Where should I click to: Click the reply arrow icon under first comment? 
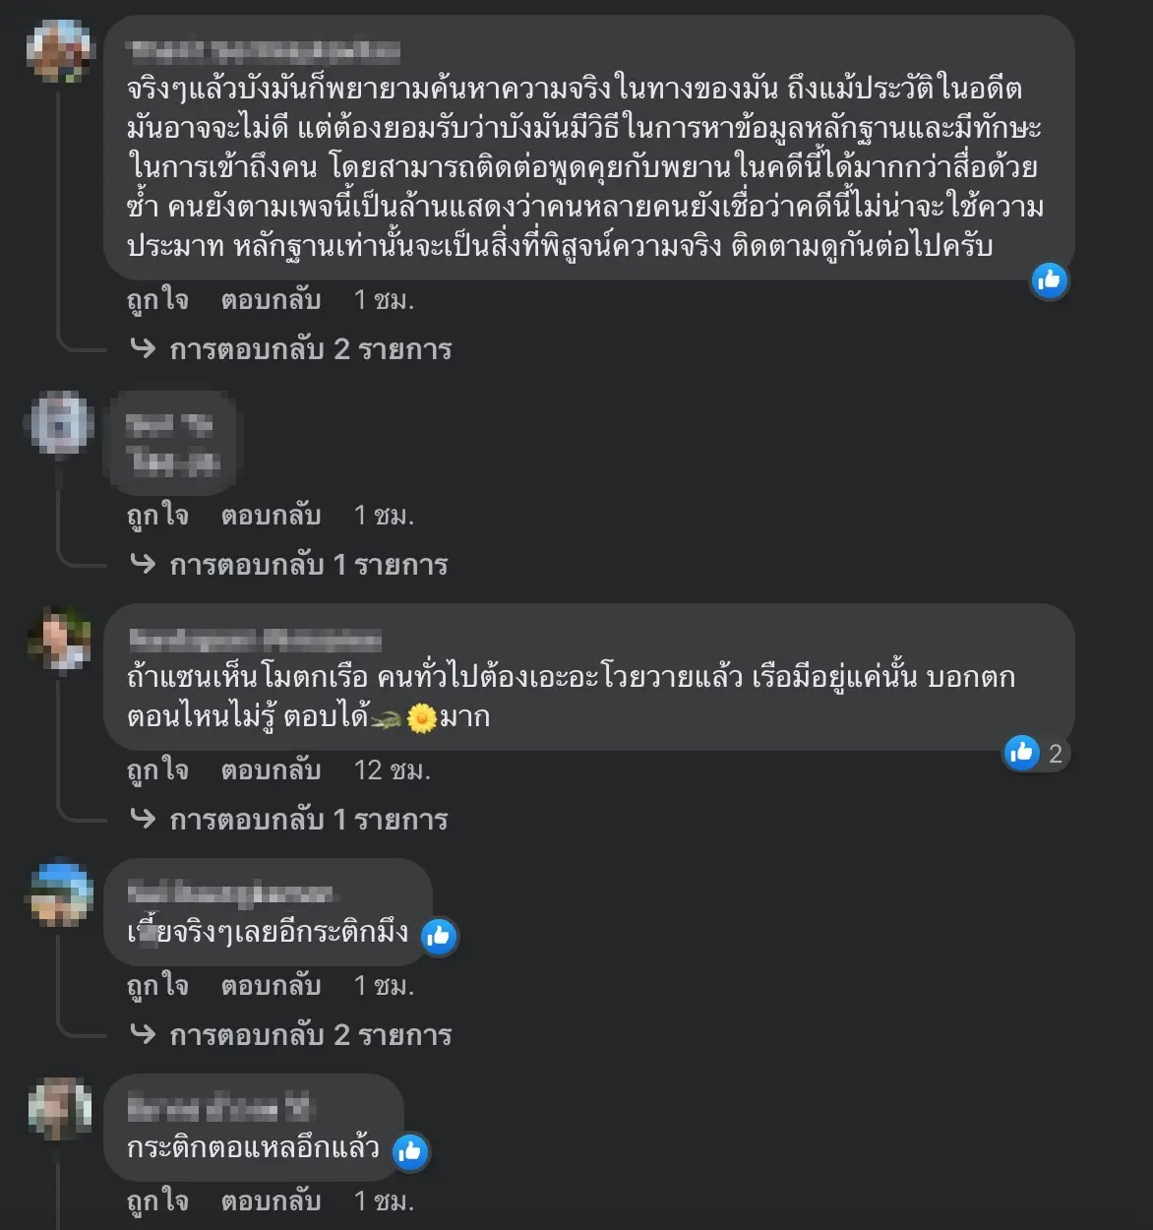click(144, 348)
